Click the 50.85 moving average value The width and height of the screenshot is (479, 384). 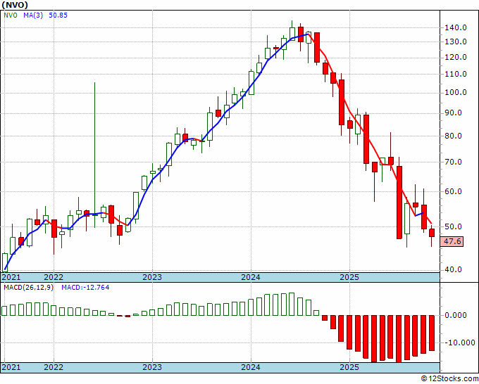[58, 15]
